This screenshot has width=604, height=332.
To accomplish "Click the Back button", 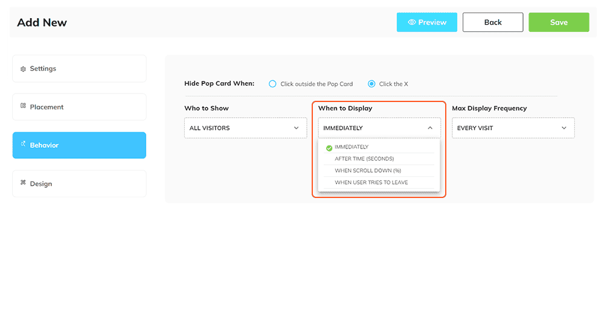I will pyautogui.click(x=493, y=22).
